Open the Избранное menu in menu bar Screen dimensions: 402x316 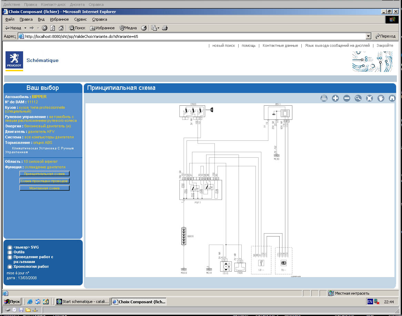pyautogui.click(x=59, y=19)
